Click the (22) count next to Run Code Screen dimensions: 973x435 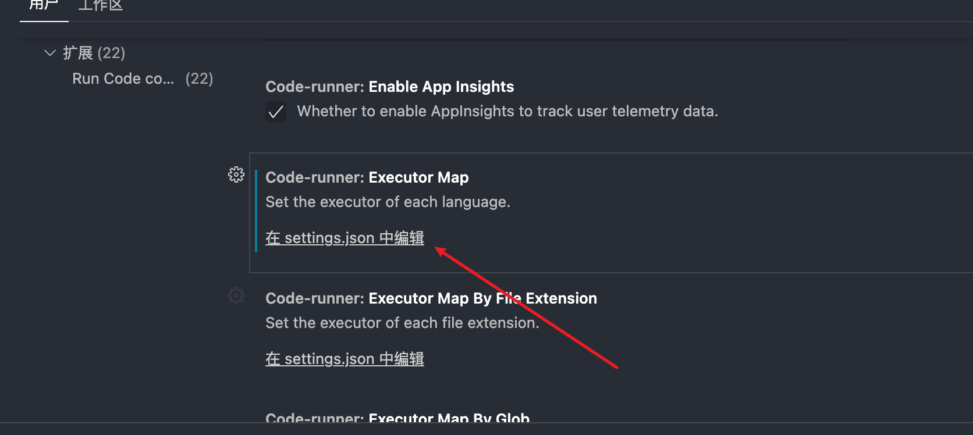(x=199, y=78)
